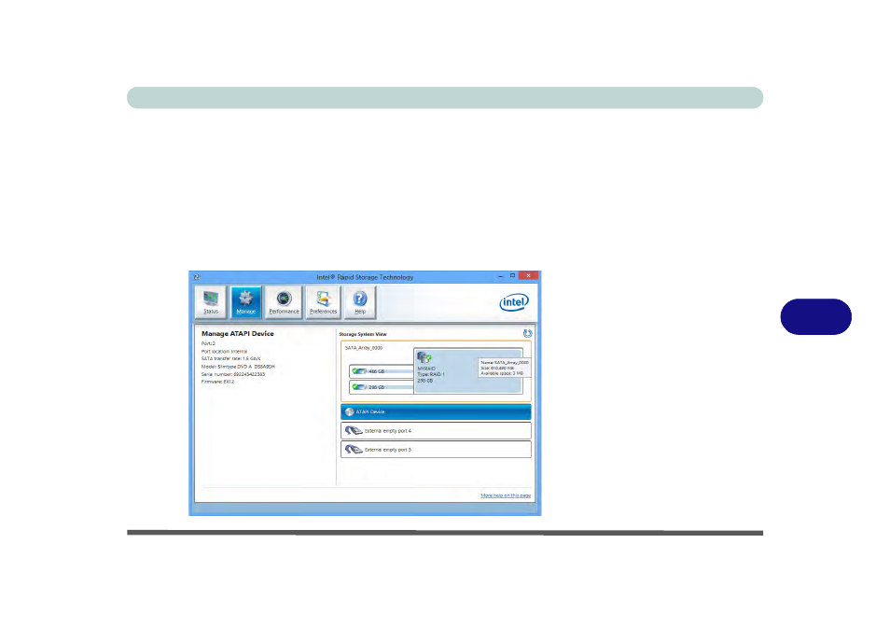This screenshot has height=627, width=890.
Task: Select the Manage toolbar button
Action: coord(245,302)
